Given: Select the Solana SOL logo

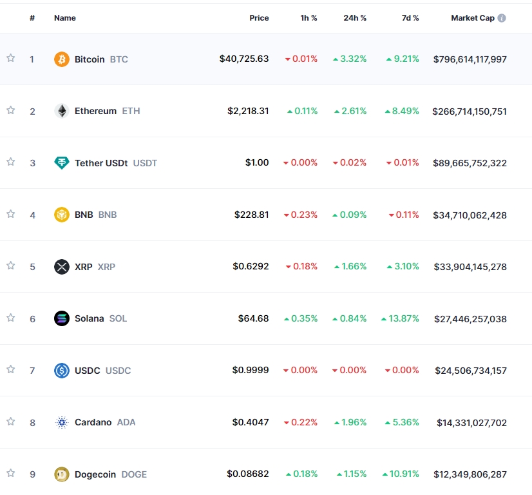Looking at the screenshot, I should [61, 318].
